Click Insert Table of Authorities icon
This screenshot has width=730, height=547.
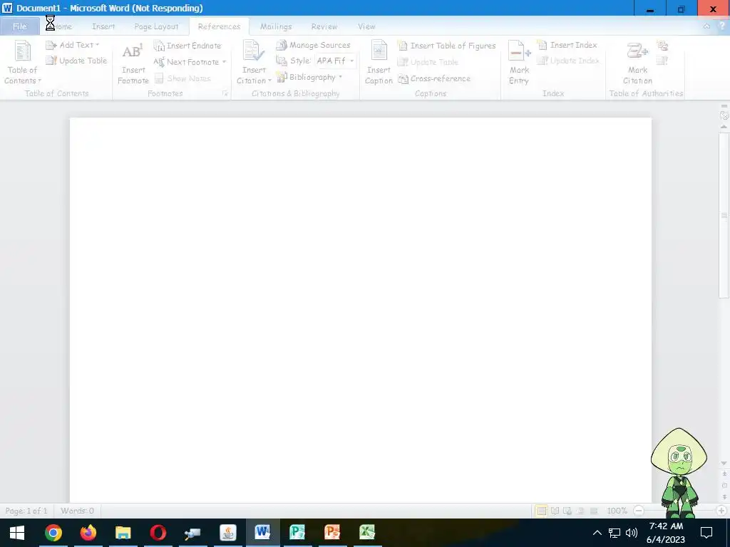tap(662, 46)
